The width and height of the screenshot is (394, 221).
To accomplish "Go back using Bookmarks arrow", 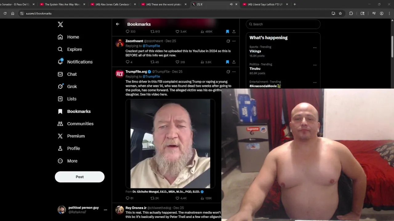I will click(118, 24).
